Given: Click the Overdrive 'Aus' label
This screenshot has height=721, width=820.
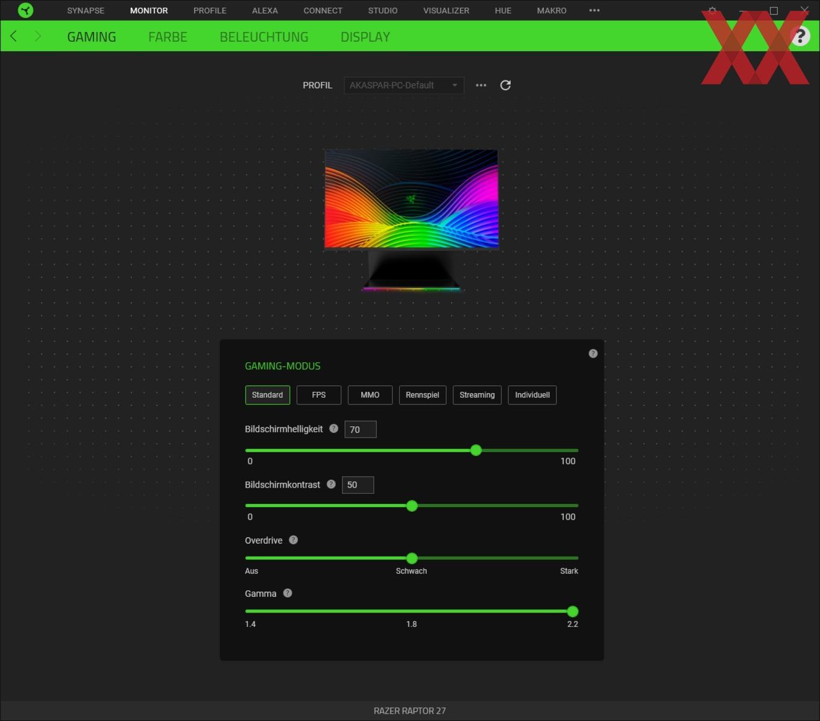Looking at the screenshot, I should coord(251,571).
